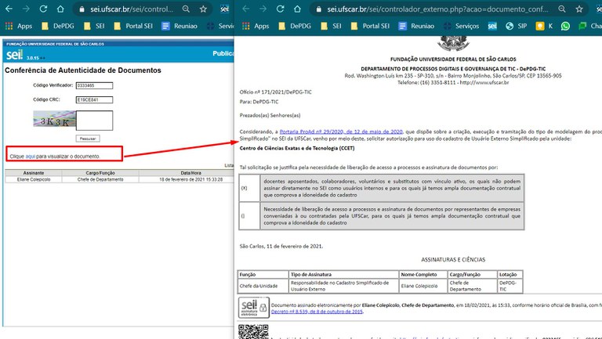
Task: Click the Pesquisar button
Action: 88,139
